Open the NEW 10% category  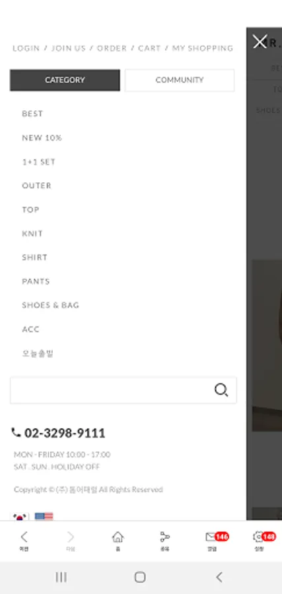42,137
